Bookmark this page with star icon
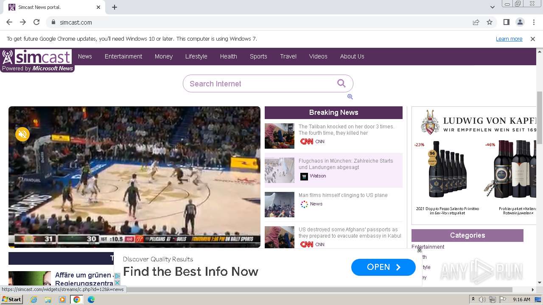Screen dimensions: 543x305 click(x=490, y=22)
